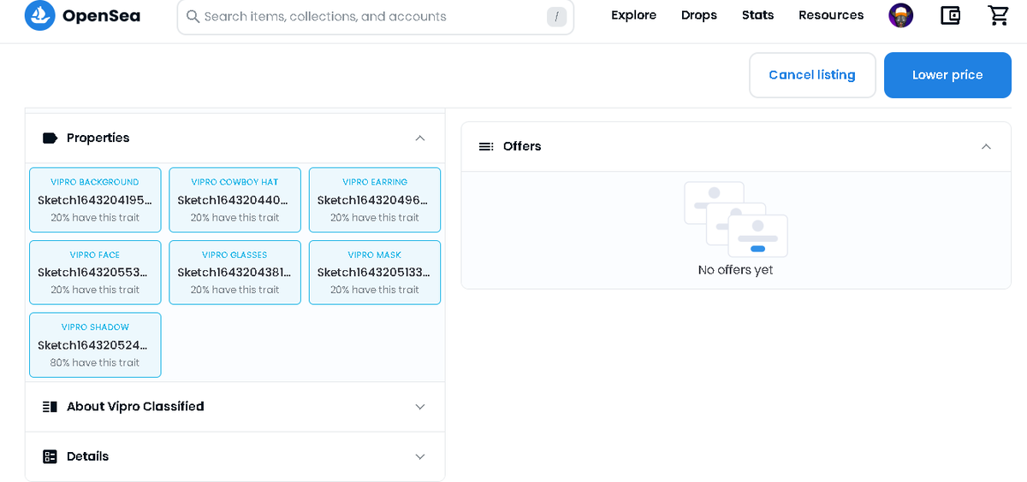The image size is (1027, 482).
Task: Open the VIPRO FACE property card
Action: 95,273
